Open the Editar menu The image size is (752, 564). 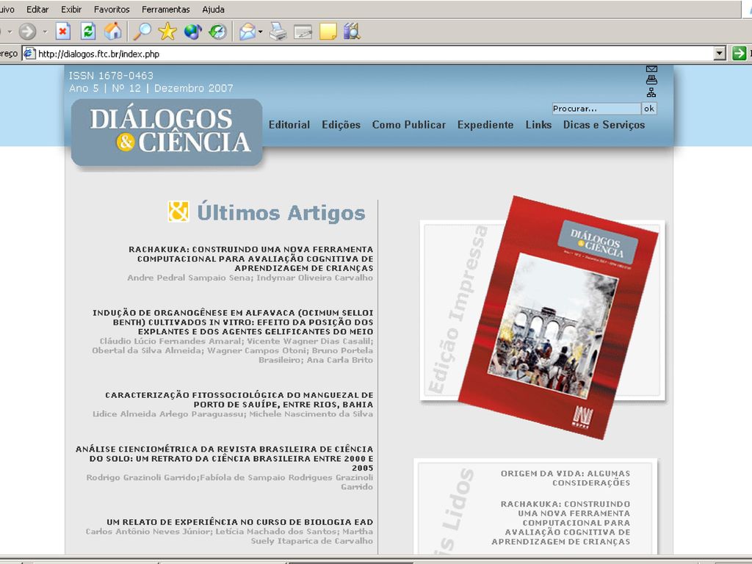(x=37, y=10)
